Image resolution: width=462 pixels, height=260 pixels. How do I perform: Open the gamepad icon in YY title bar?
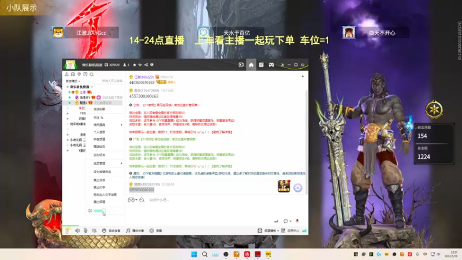click(271, 65)
